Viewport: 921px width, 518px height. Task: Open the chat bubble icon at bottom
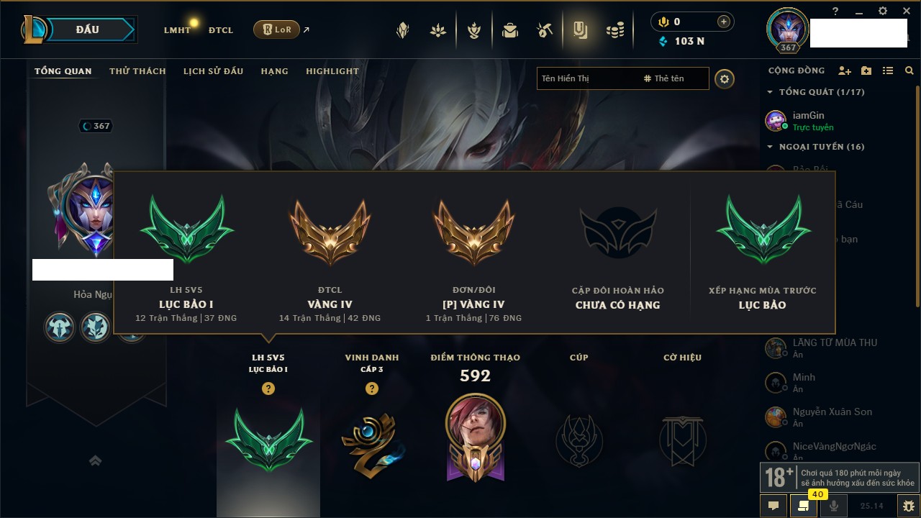point(773,506)
